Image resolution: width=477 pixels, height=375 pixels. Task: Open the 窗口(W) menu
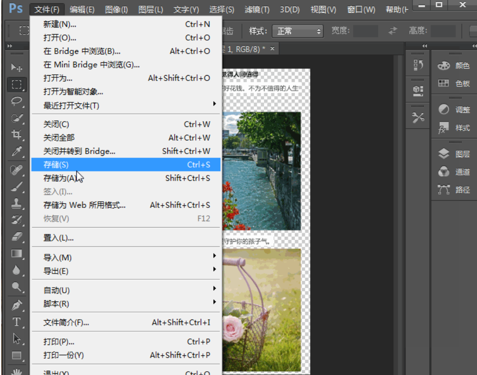click(x=361, y=10)
